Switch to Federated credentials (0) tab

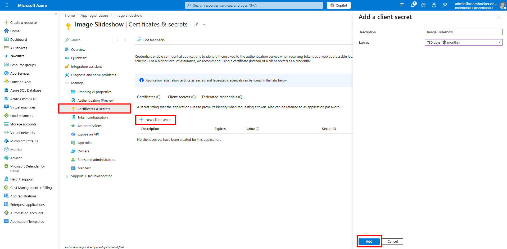click(222, 97)
